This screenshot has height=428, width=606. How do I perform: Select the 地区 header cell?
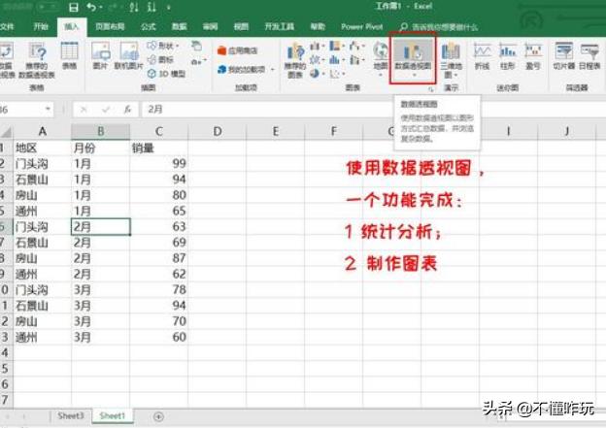click(x=43, y=148)
